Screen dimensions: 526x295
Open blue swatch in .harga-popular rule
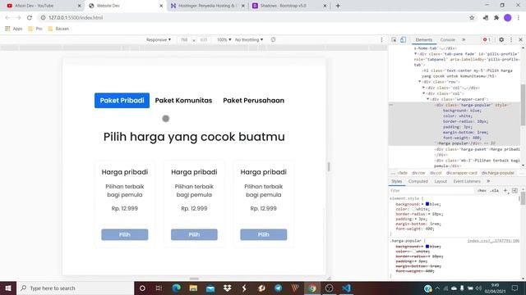pyautogui.click(x=427, y=247)
